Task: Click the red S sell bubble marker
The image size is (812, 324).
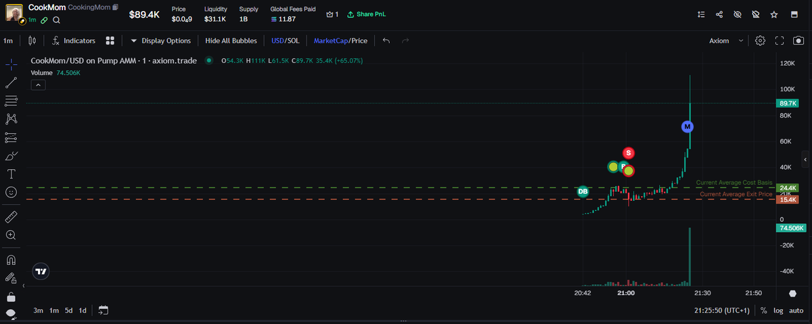Action: (x=629, y=153)
